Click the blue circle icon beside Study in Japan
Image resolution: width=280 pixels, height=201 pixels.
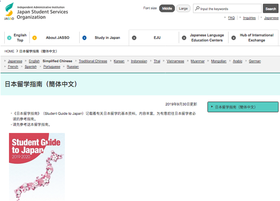(x=84, y=38)
